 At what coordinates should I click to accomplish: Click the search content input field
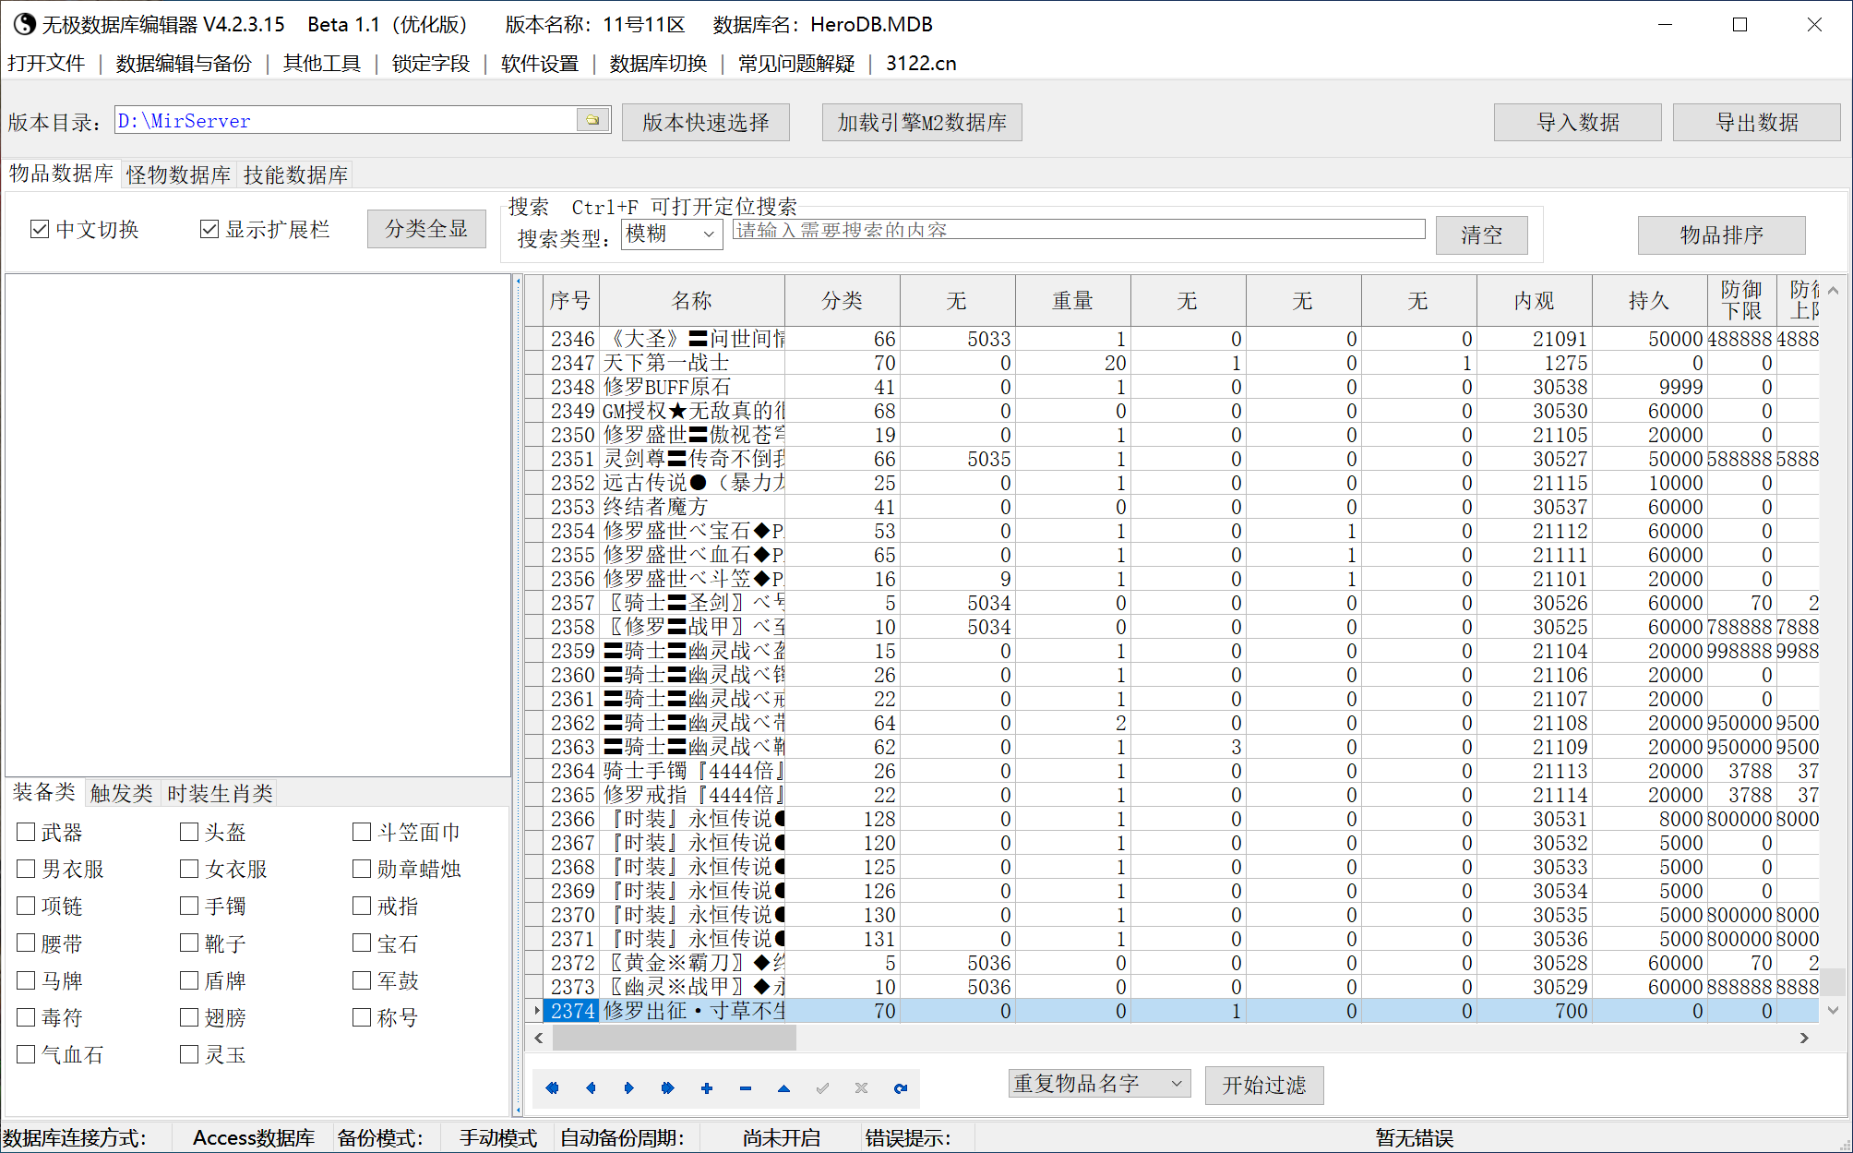[1079, 230]
